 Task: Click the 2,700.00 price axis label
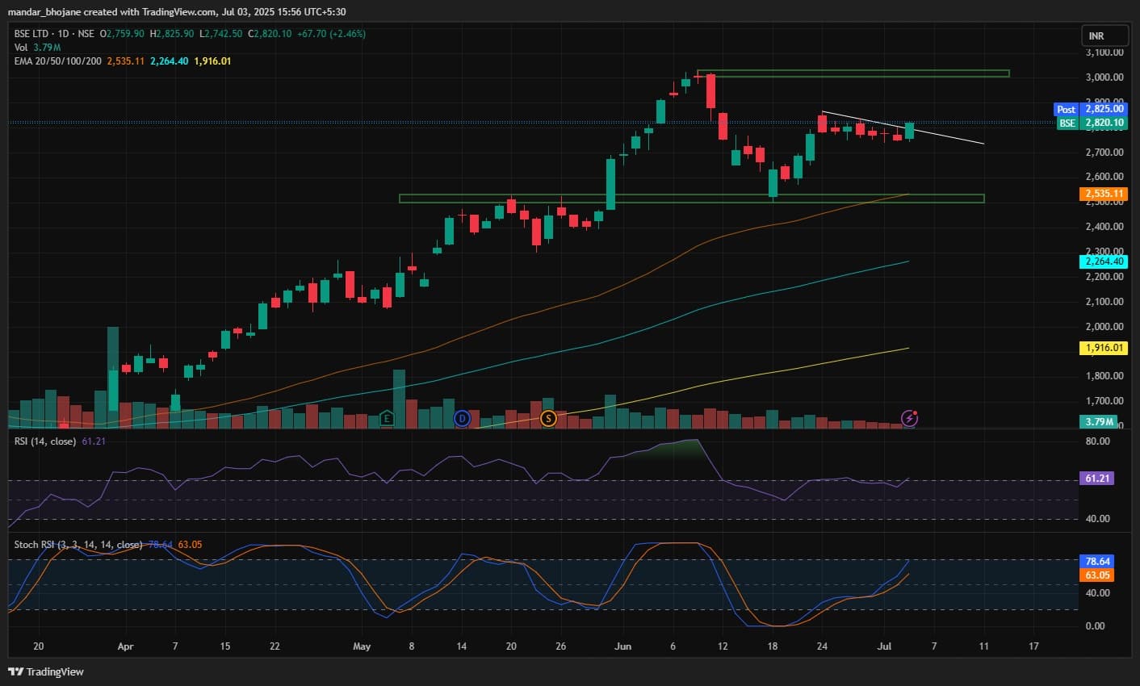point(1104,153)
